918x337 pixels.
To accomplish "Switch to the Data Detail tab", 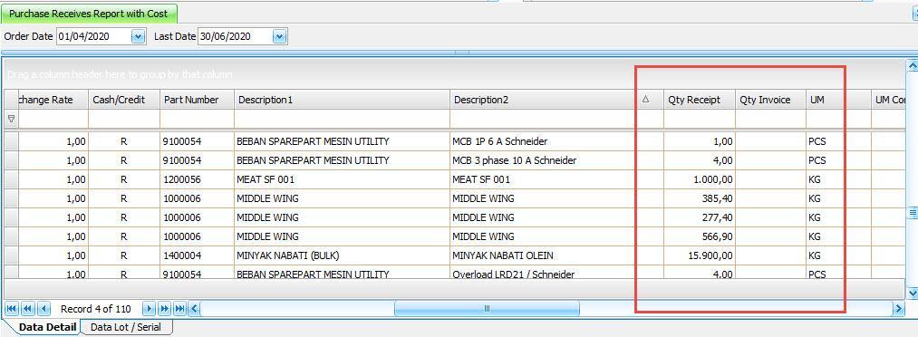I will pos(47,327).
